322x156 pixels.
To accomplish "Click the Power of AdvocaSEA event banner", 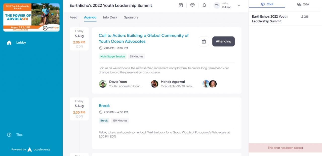I will (x=31, y=17).
